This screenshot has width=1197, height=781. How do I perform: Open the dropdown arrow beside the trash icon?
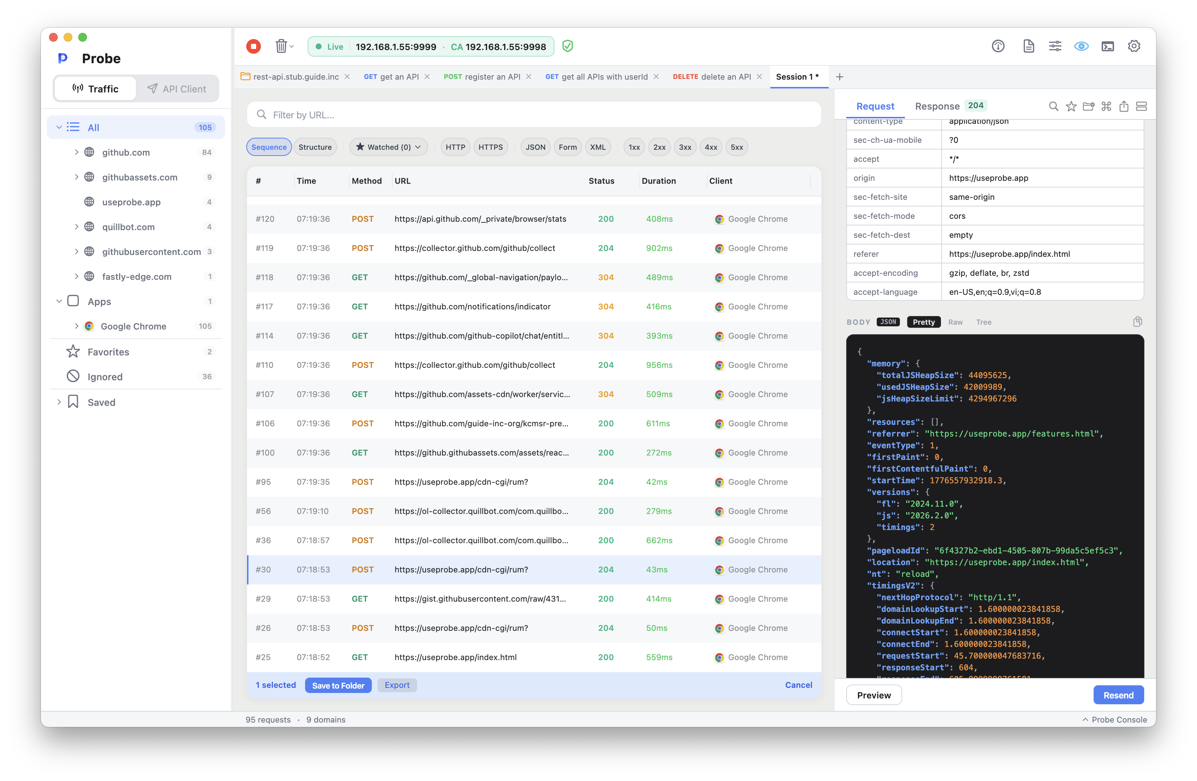[292, 46]
